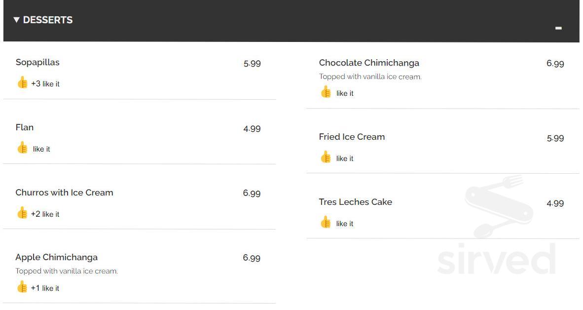This screenshot has height=310, width=583.
Task: Like the Flan dessert with thumbs-up
Action: [22, 148]
